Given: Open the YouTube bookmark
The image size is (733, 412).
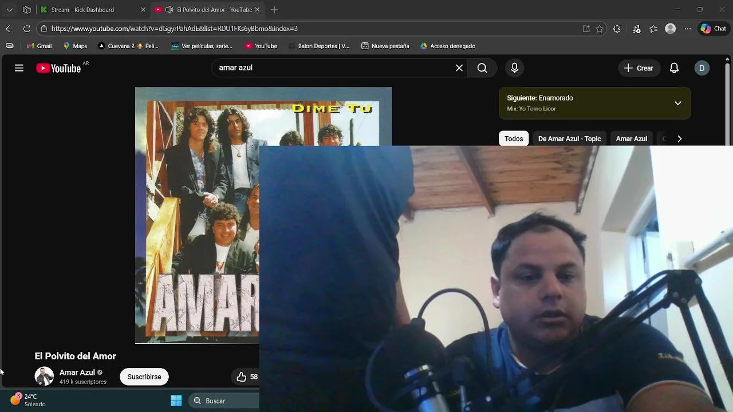Looking at the screenshot, I should click(x=261, y=46).
